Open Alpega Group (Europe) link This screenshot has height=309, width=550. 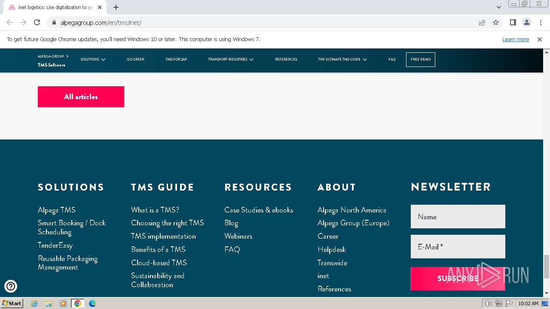[x=353, y=223]
